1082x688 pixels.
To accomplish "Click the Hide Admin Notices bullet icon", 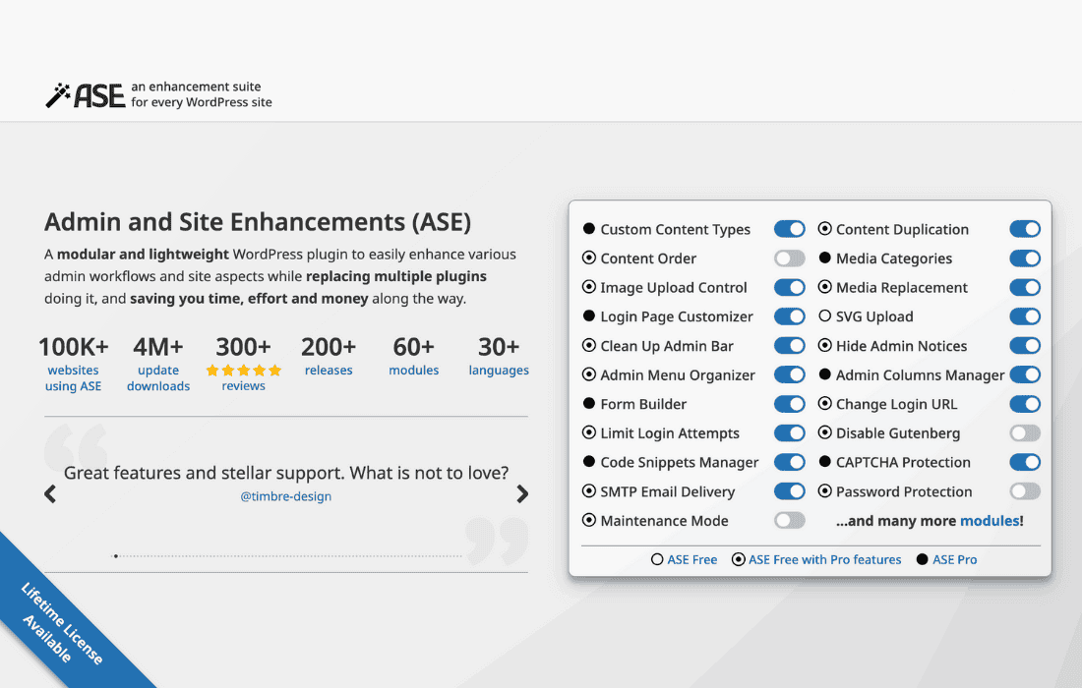I will [824, 345].
